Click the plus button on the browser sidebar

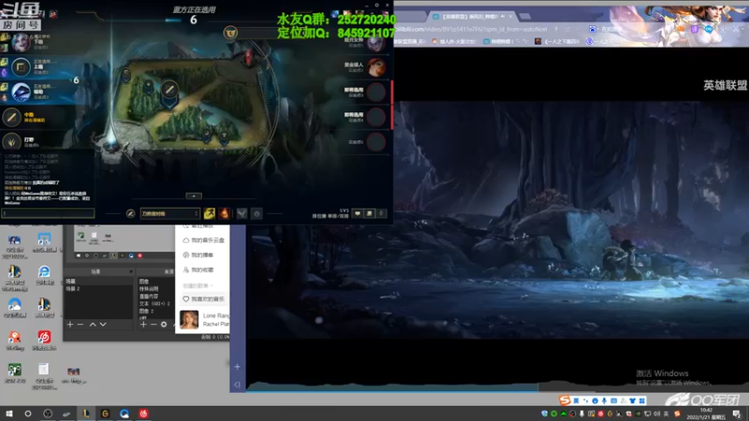coord(238,367)
